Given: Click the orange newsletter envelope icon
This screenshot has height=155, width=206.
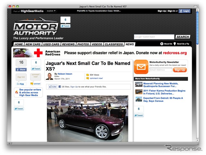Looking at the screenshot, I should point(141,67).
